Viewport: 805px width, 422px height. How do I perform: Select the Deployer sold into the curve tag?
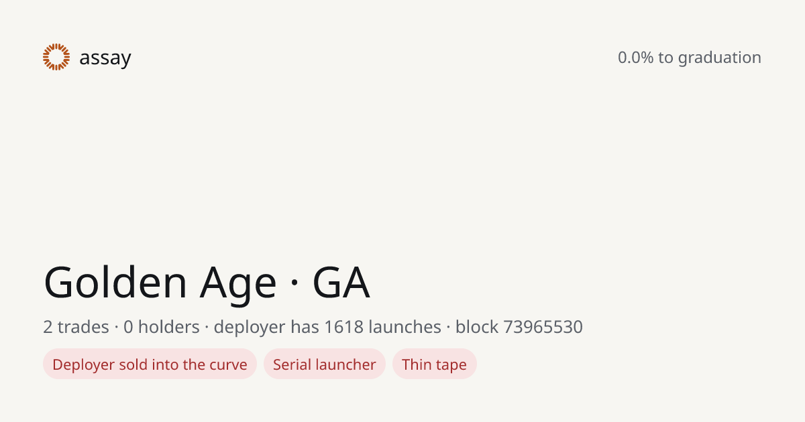(150, 364)
